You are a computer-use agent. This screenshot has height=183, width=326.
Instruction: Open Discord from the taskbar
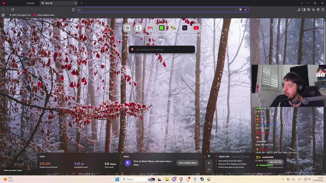coord(174,179)
